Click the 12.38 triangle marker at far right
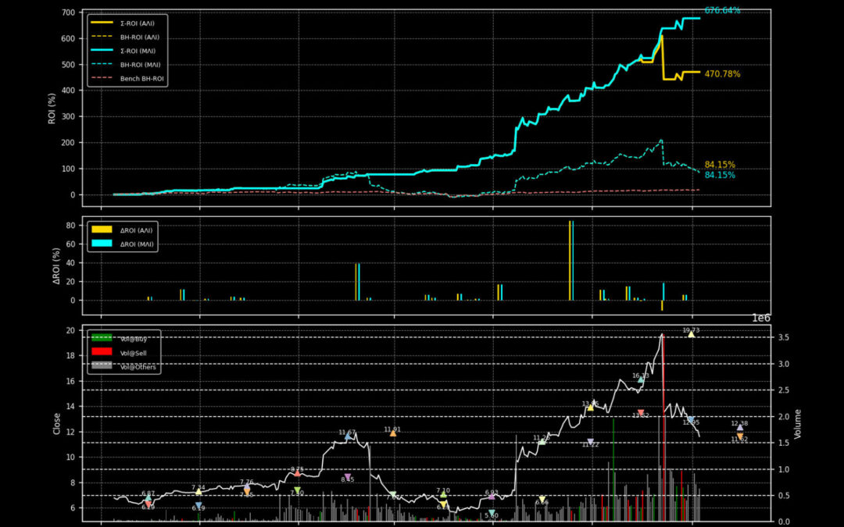Image resolution: width=844 pixels, height=527 pixels. 739,428
